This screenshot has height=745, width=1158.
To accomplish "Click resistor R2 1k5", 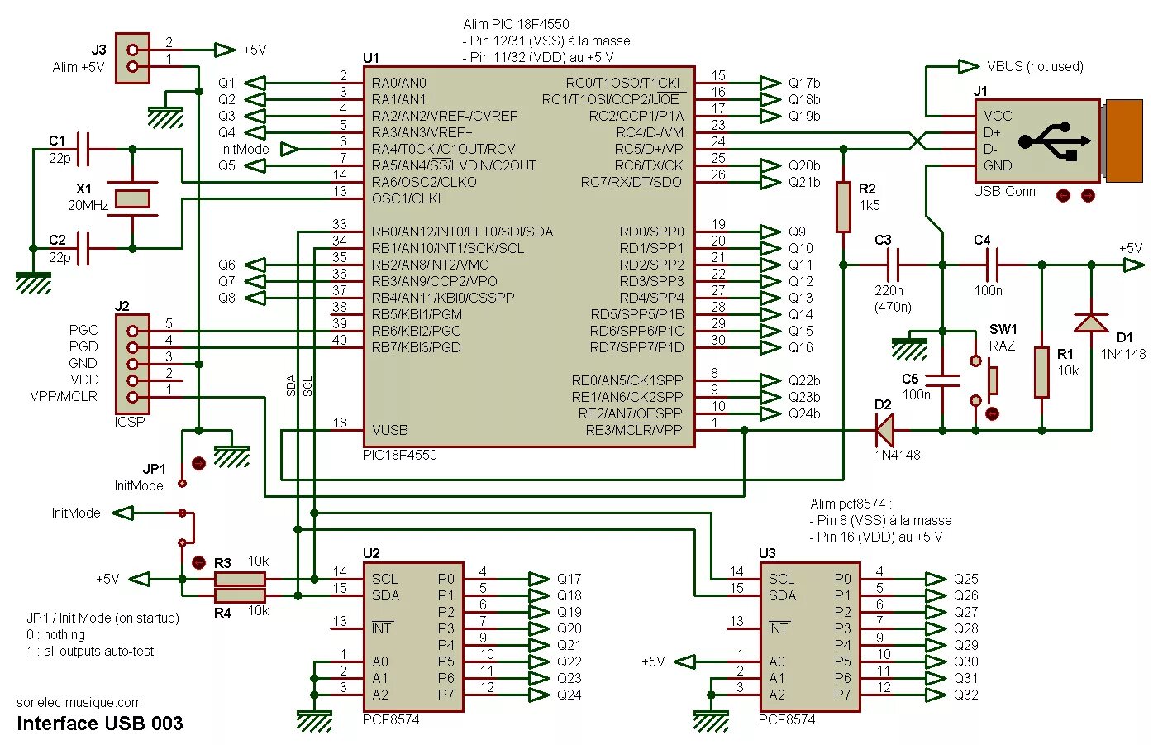I will (x=843, y=207).
